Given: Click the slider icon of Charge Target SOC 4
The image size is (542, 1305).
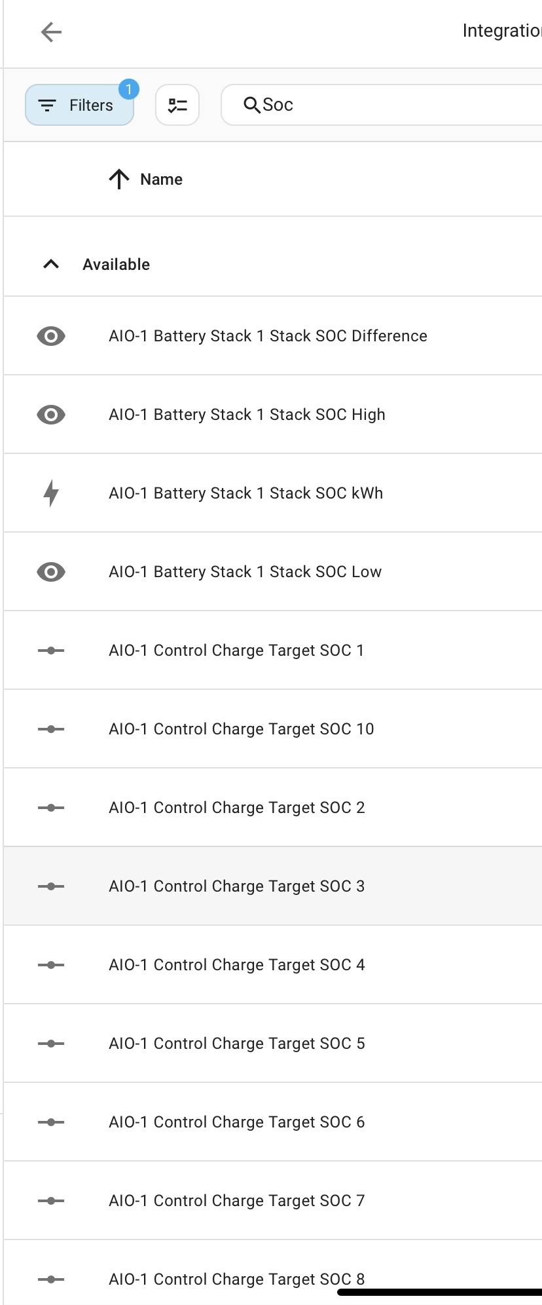Looking at the screenshot, I should point(51,965).
